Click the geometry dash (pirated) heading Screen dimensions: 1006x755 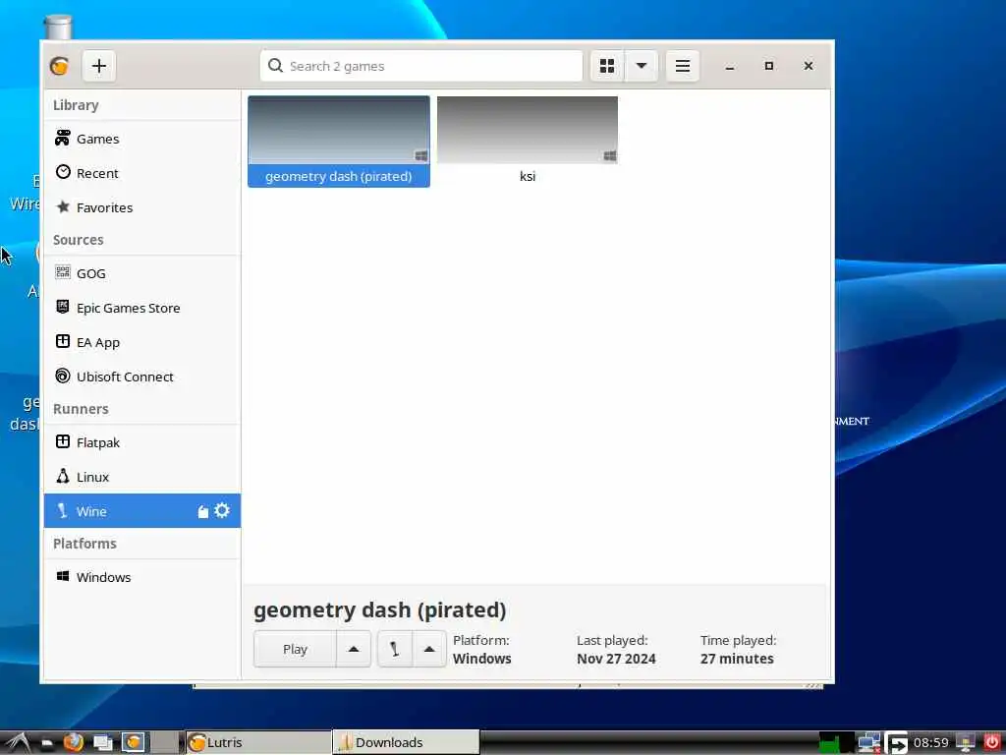[380, 610]
